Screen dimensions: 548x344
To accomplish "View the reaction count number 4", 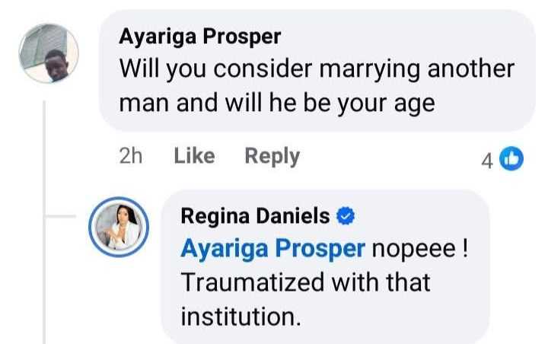I will 487,159.
